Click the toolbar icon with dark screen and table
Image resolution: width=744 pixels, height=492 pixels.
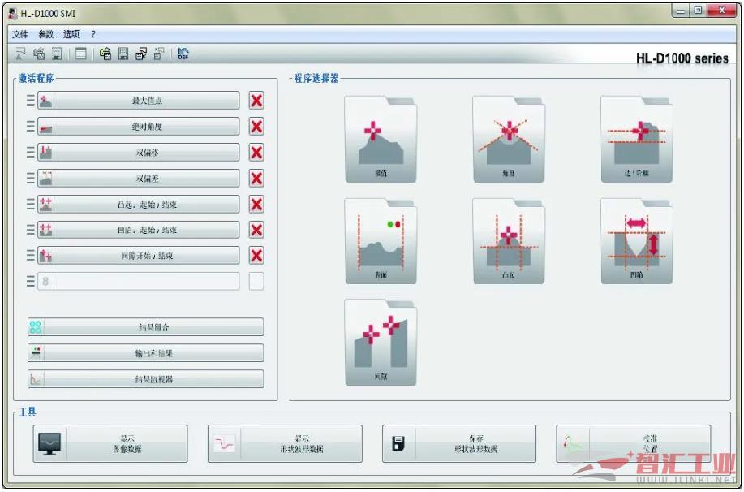pyautogui.click(x=141, y=54)
